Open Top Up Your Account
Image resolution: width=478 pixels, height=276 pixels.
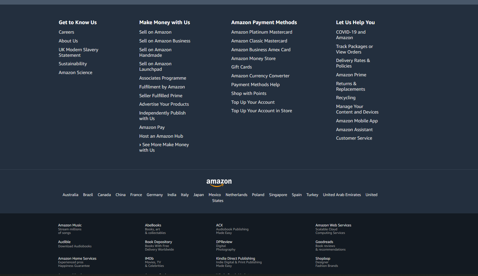click(x=253, y=102)
